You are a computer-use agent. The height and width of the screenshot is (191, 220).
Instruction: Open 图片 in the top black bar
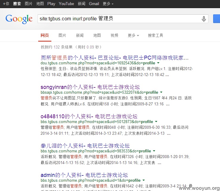[x=28, y=4]
